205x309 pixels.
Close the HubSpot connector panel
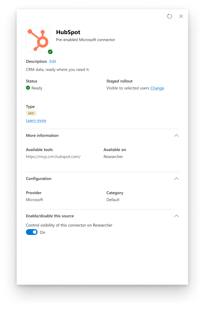coord(181,16)
